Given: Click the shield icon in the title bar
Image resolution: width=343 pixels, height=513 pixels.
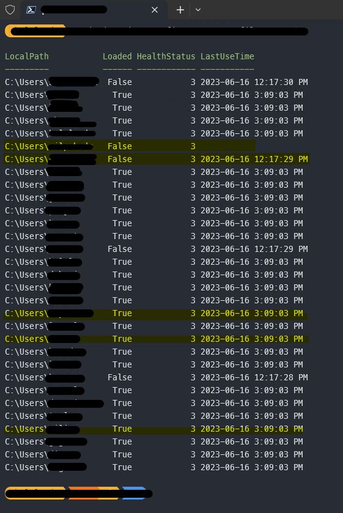Looking at the screenshot, I should pyautogui.click(x=10, y=10).
